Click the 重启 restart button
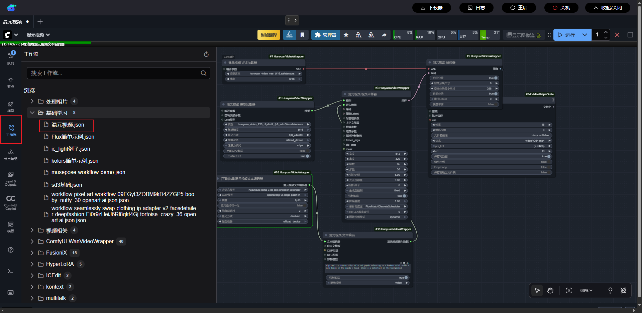642x313 pixels. (x=519, y=8)
